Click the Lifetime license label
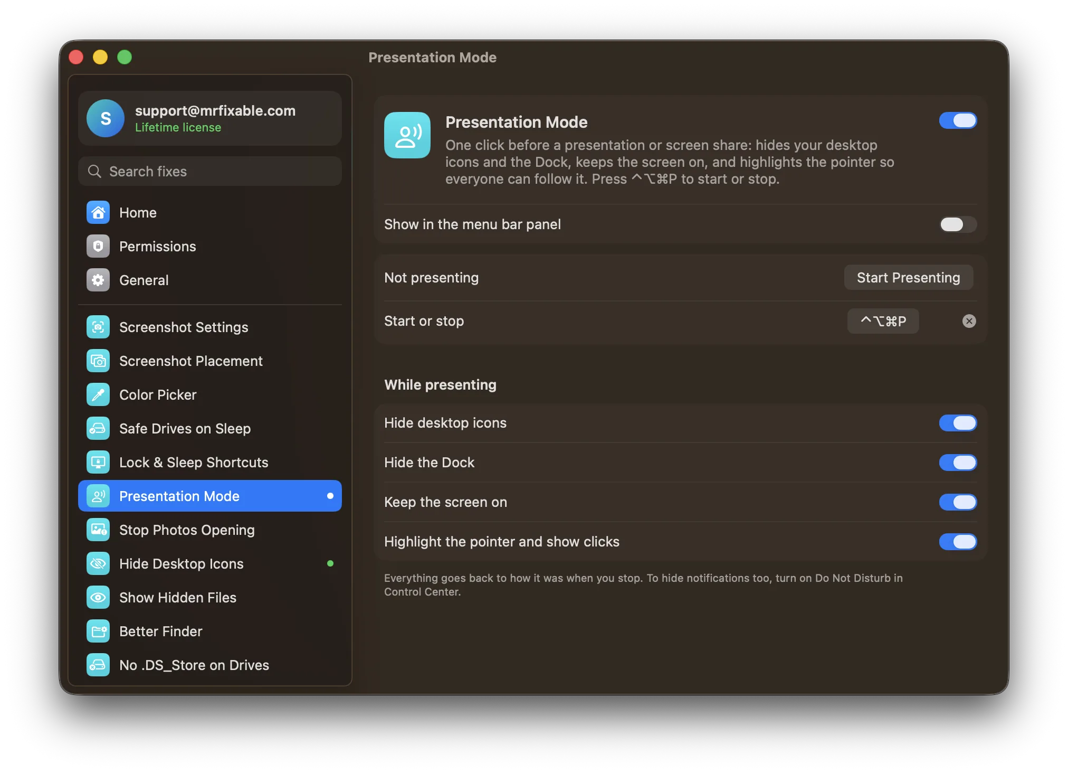 [x=178, y=128]
